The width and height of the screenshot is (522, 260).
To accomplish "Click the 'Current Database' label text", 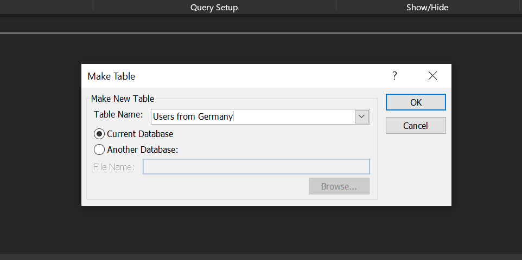I will (x=140, y=134).
